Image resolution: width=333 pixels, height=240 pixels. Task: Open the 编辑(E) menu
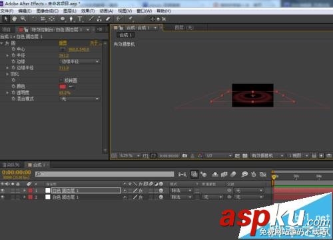click(x=25, y=11)
